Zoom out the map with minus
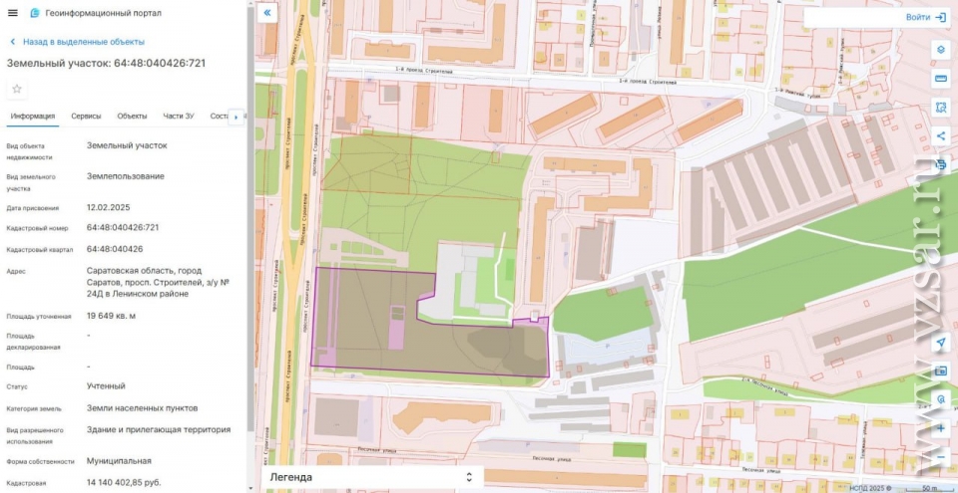Screen dimensions: 958x493 (x=941, y=457)
